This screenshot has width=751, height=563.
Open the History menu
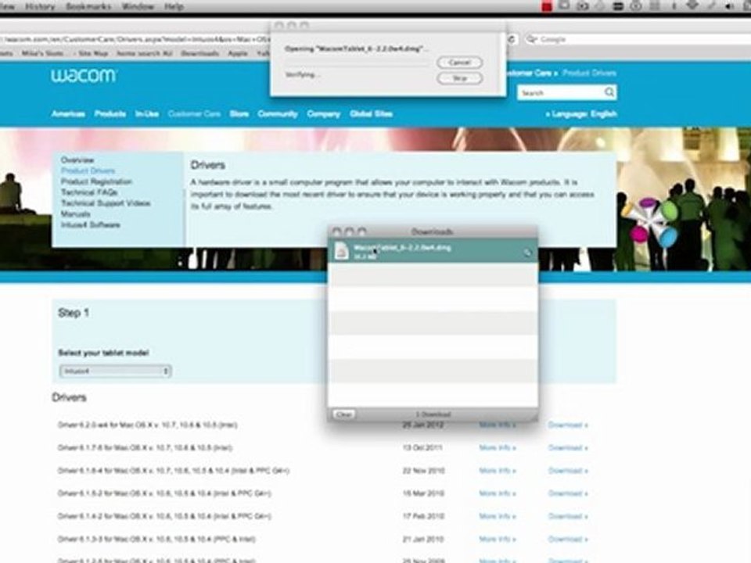tap(40, 7)
